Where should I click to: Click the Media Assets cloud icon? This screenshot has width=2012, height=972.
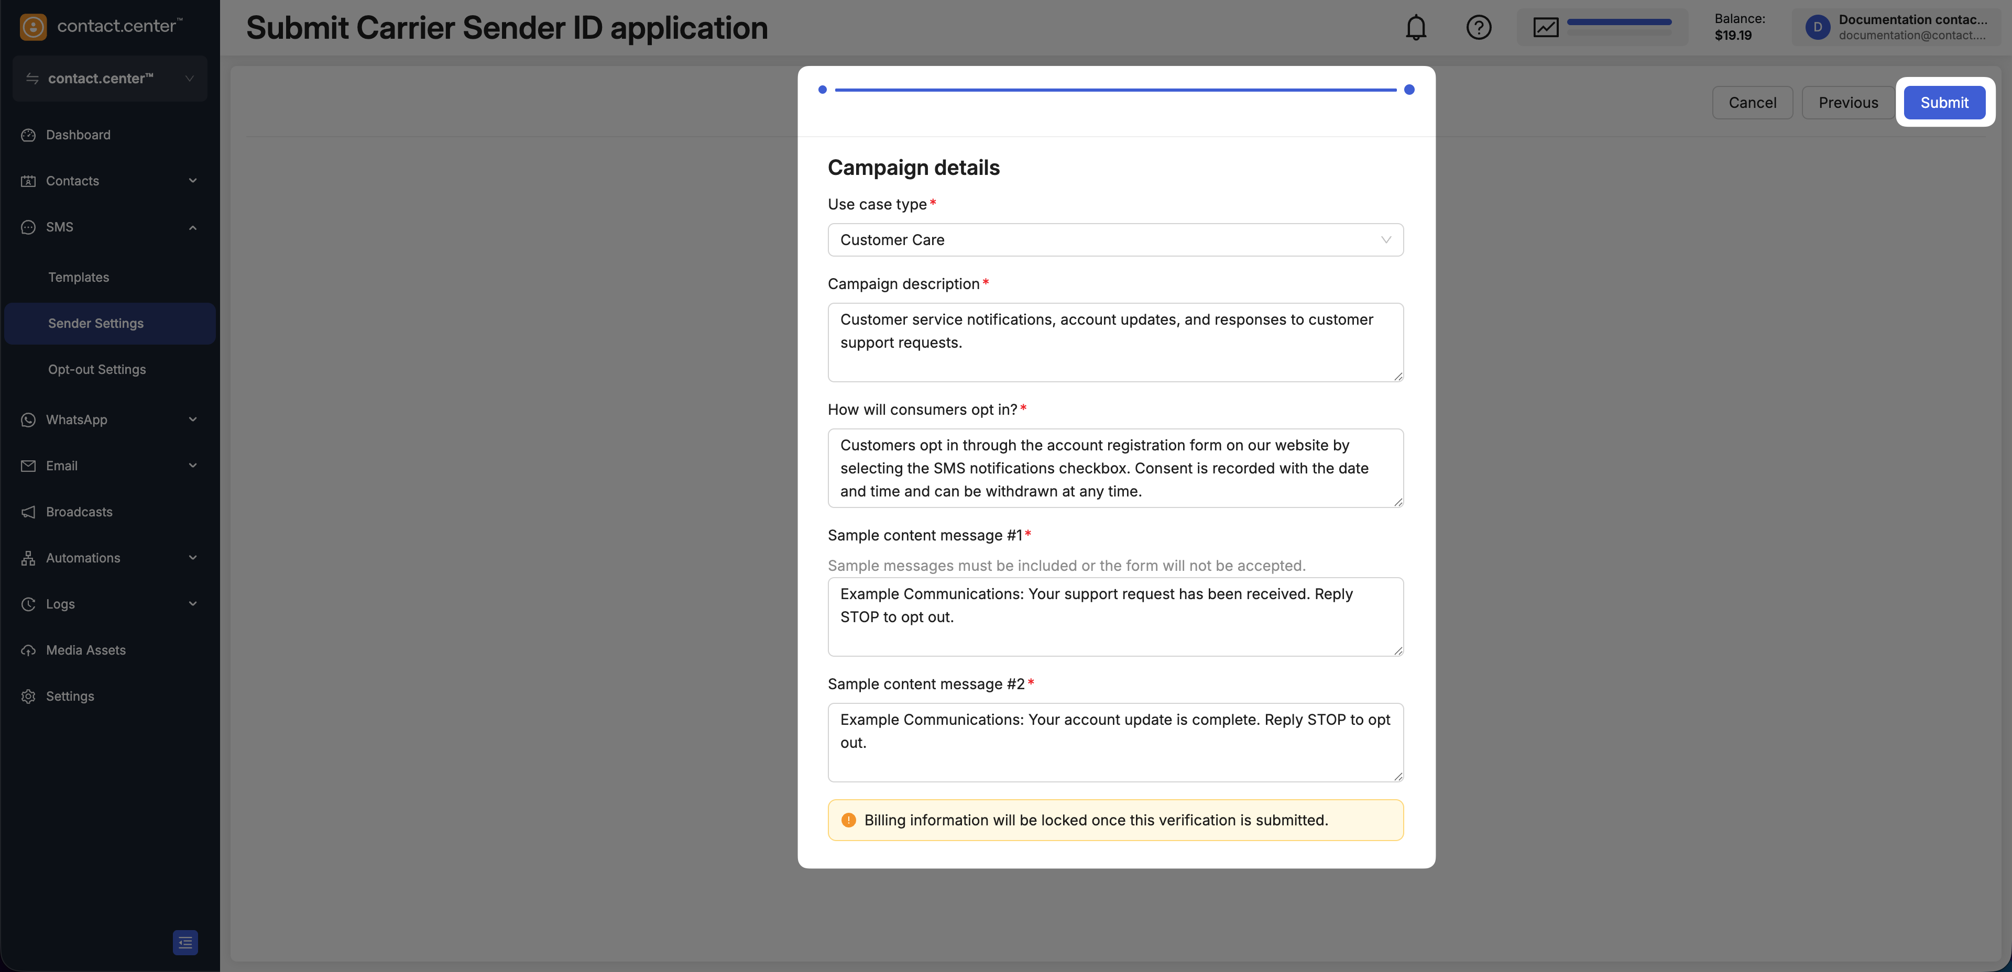pyautogui.click(x=28, y=650)
